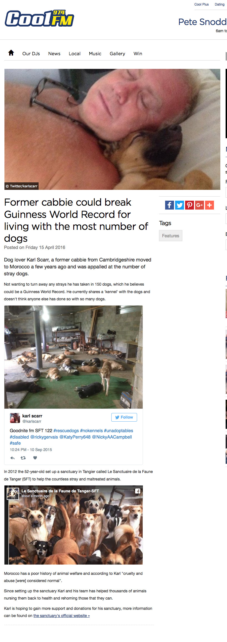This screenshot has width=227, height=642.
Task: View the dogs in kennel photo
Action: click(x=74, y=357)
